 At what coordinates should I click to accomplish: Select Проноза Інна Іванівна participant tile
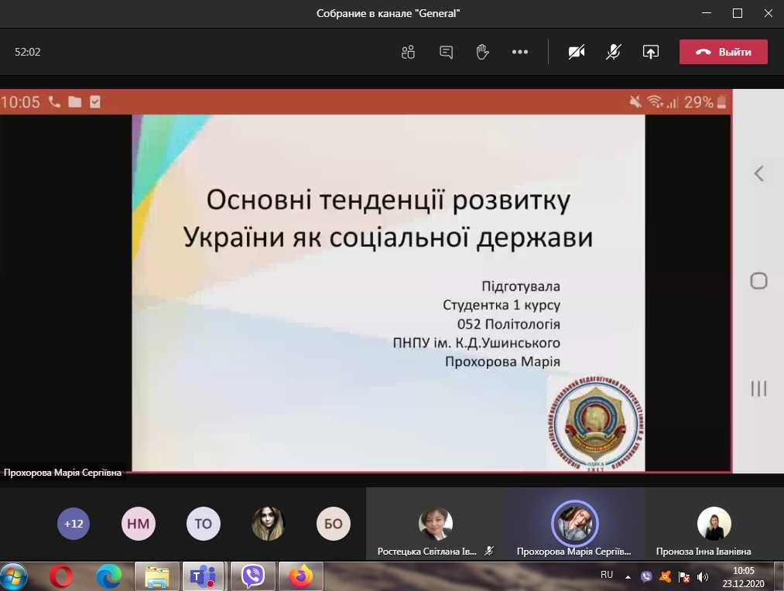pos(714,524)
